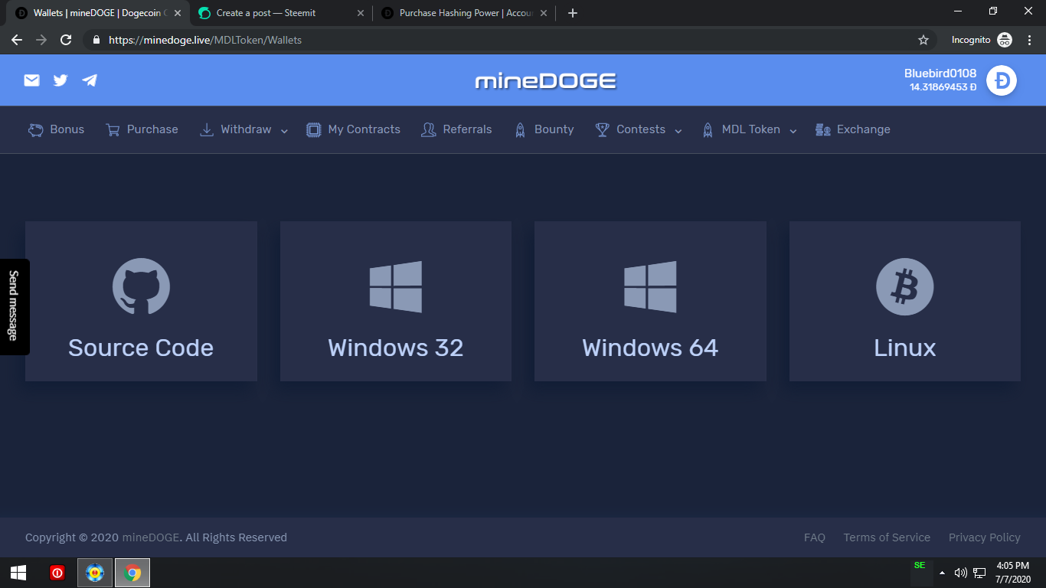This screenshot has width=1046, height=588.
Task: Click the Send message side button
Action: click(14, 306)
